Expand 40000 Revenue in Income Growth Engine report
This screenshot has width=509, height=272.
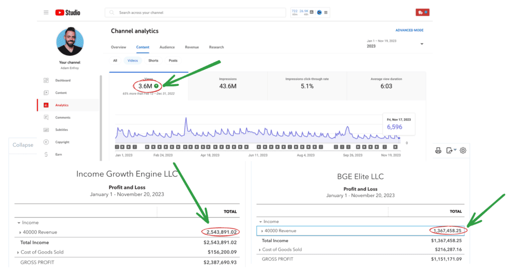click(x=20, y=232)
